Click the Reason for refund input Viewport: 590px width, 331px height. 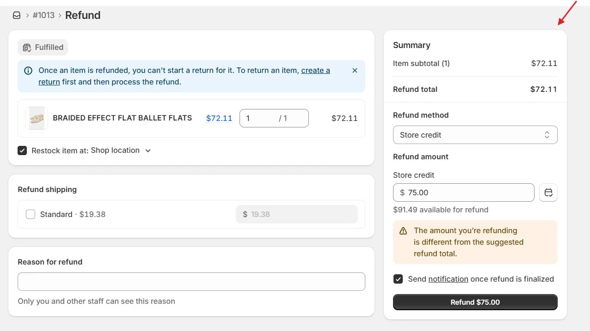click(x=191, y=282)
